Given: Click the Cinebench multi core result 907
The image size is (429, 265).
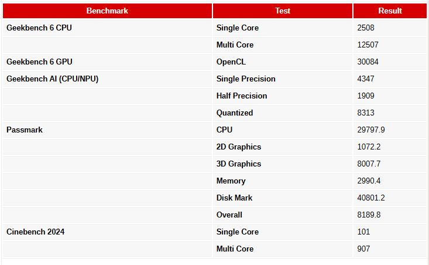Looking at the screenshot, I should [x=363, y=249].
